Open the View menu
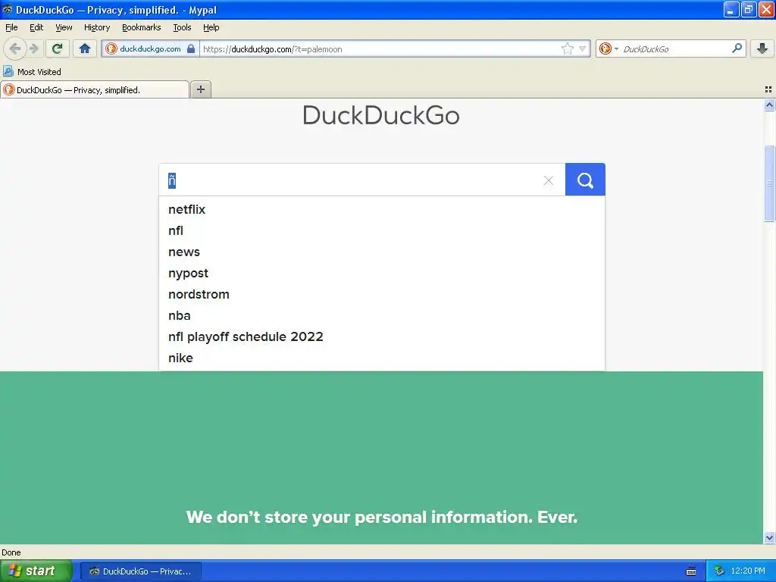The image size is (776, 582). point(64,27)
